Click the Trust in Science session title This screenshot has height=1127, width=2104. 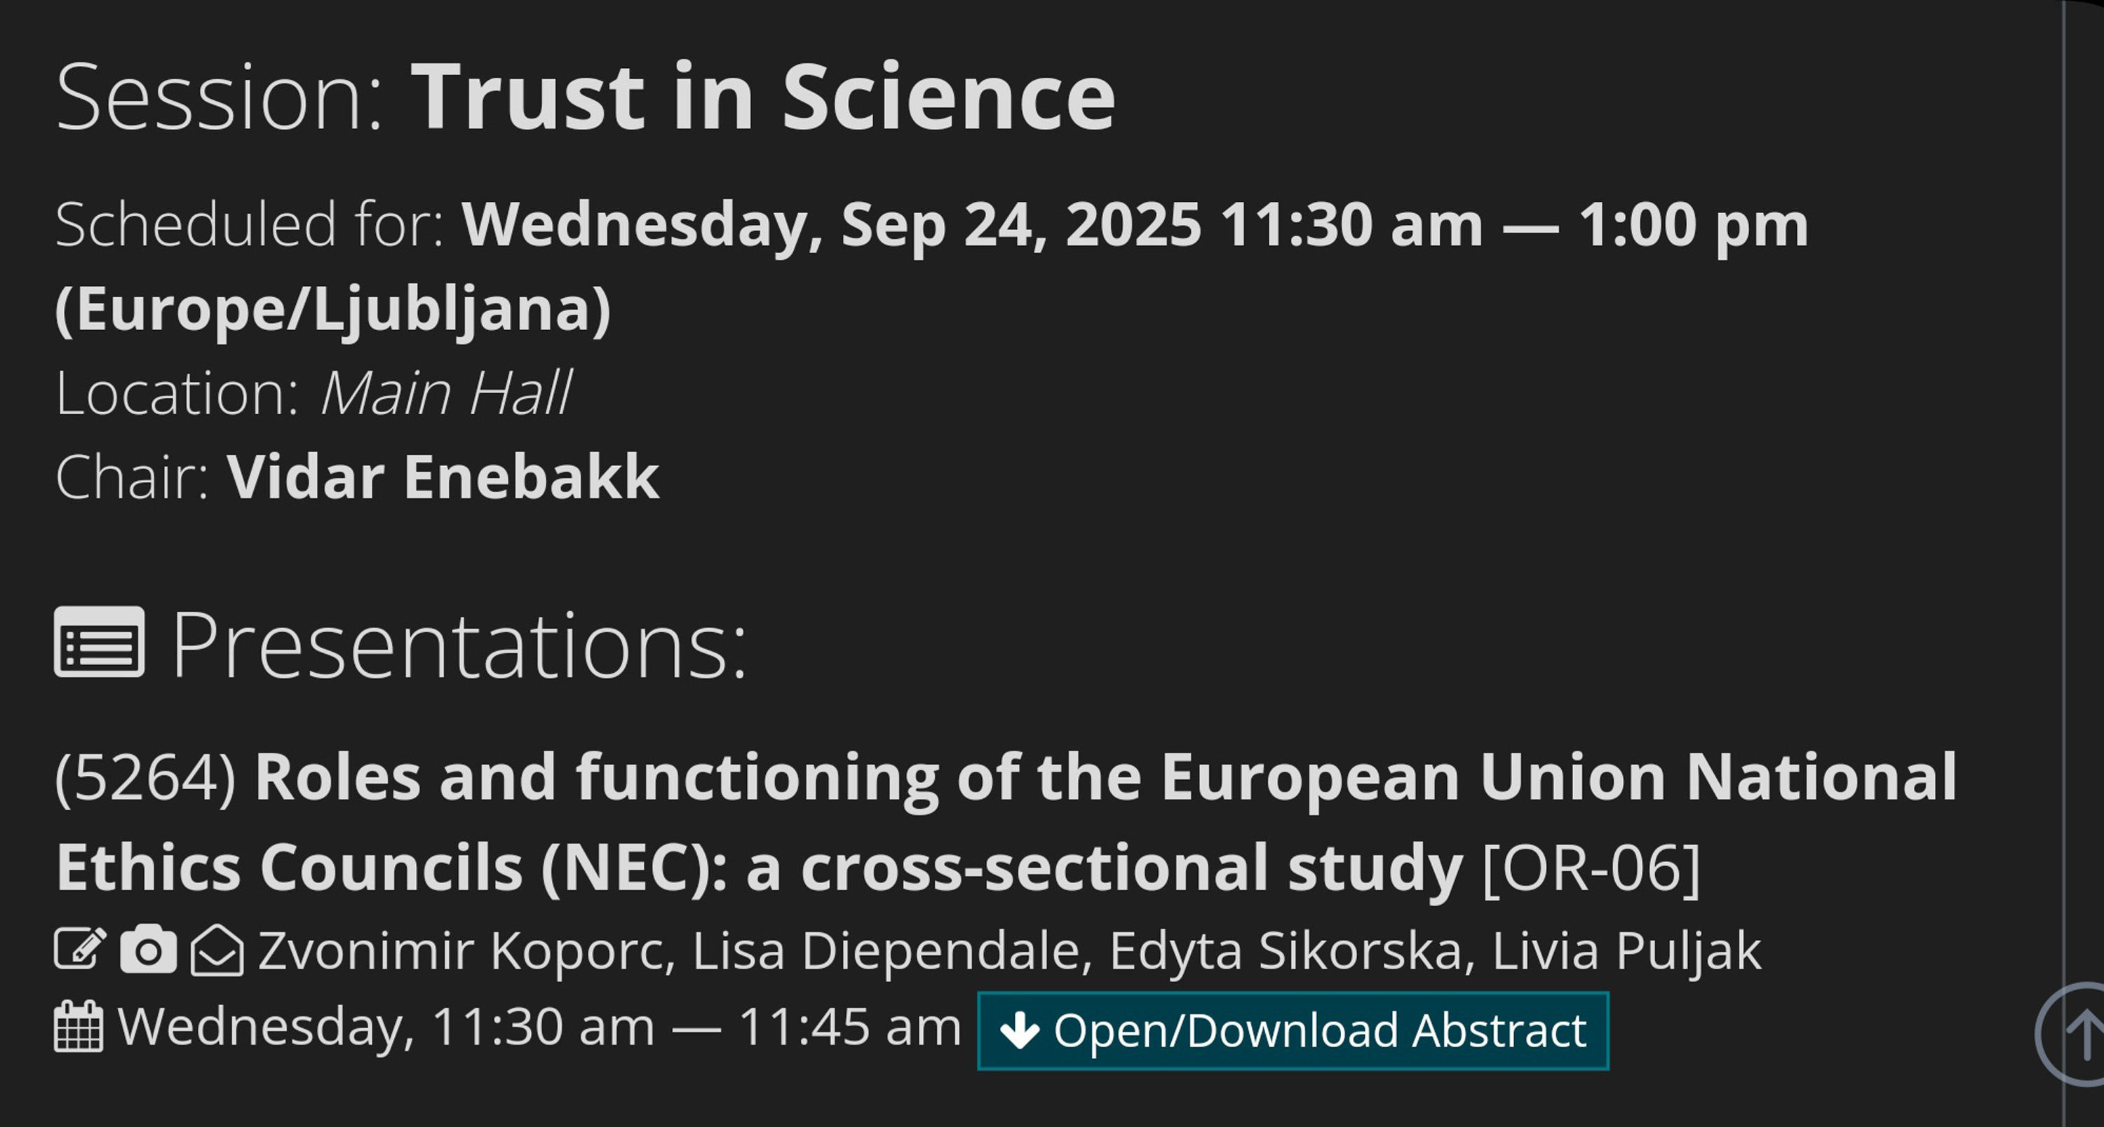tap(762, 98)
